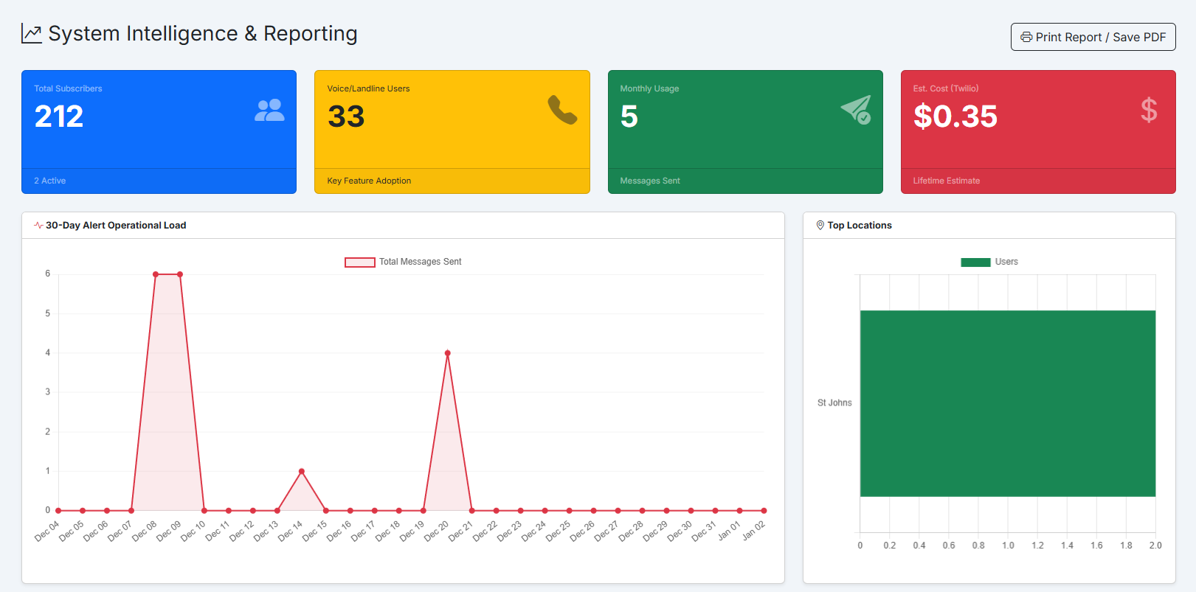Image resolution: width=1196 pixels, height=592 pixels.
Task: Click the dollar sign icon on Est. Cost card
Action: coord(1148,110)
